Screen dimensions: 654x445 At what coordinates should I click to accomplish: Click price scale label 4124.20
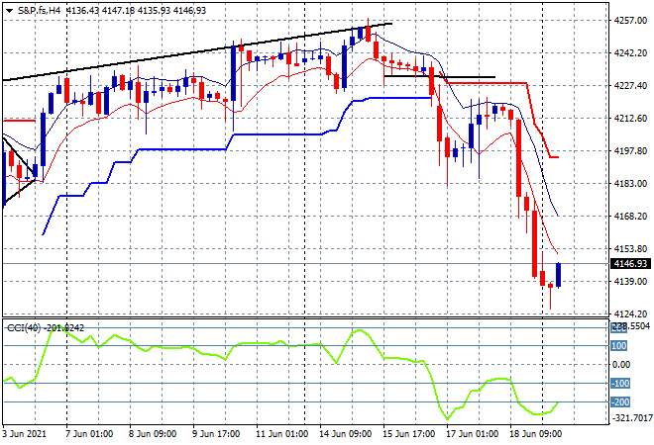(630, 313)
